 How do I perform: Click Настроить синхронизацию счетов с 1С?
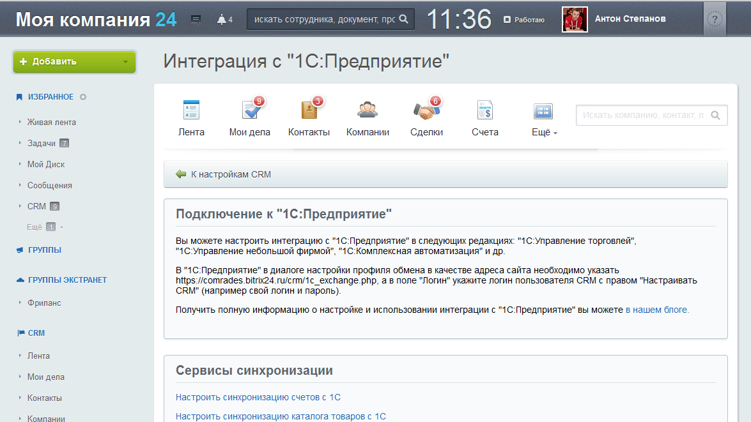[258, 397]
